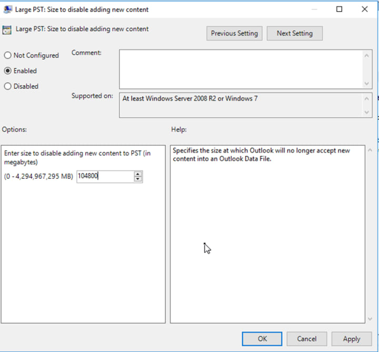Image resolution: width=379 pixels, height=352 pixels.
Task: Click the 'Comment:' label
Action: coord(86,53)
